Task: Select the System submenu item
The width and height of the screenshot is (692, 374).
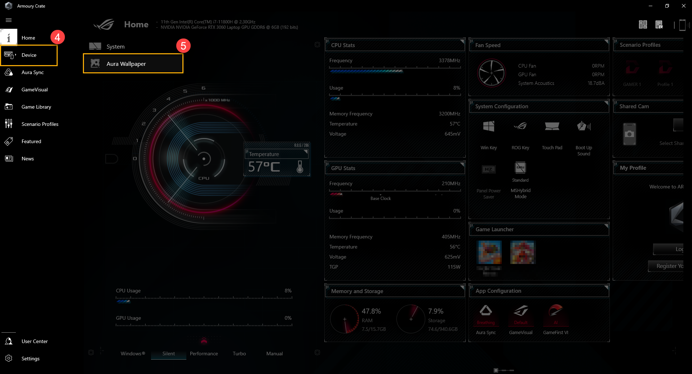Action: coord(115,46)
